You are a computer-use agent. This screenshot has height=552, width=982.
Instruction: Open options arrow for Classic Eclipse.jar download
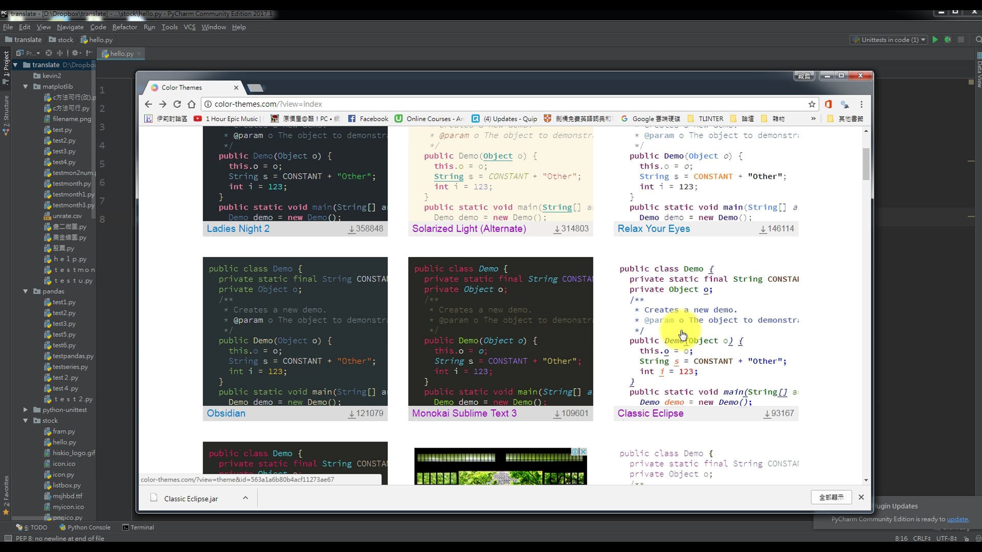coord(245,498)
